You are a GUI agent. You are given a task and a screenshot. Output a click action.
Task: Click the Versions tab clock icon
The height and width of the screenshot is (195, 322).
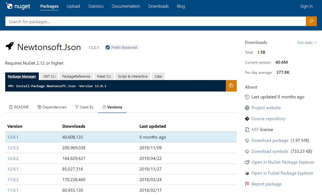(104, 107)
